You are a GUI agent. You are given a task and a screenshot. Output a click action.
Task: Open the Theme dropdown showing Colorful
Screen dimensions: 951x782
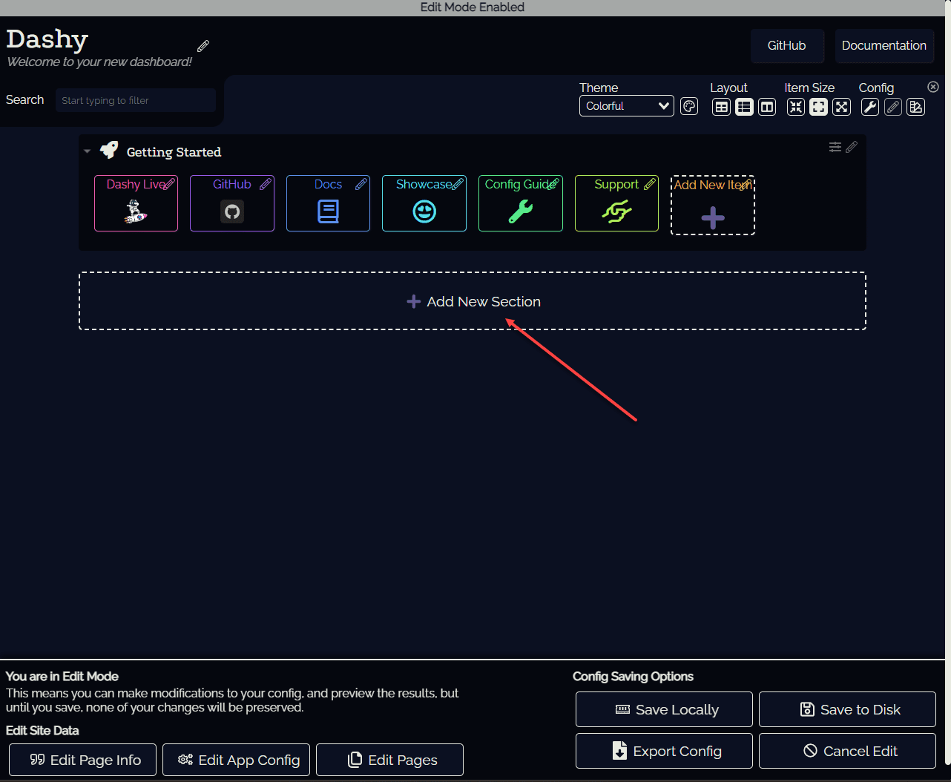pos(627,106)
